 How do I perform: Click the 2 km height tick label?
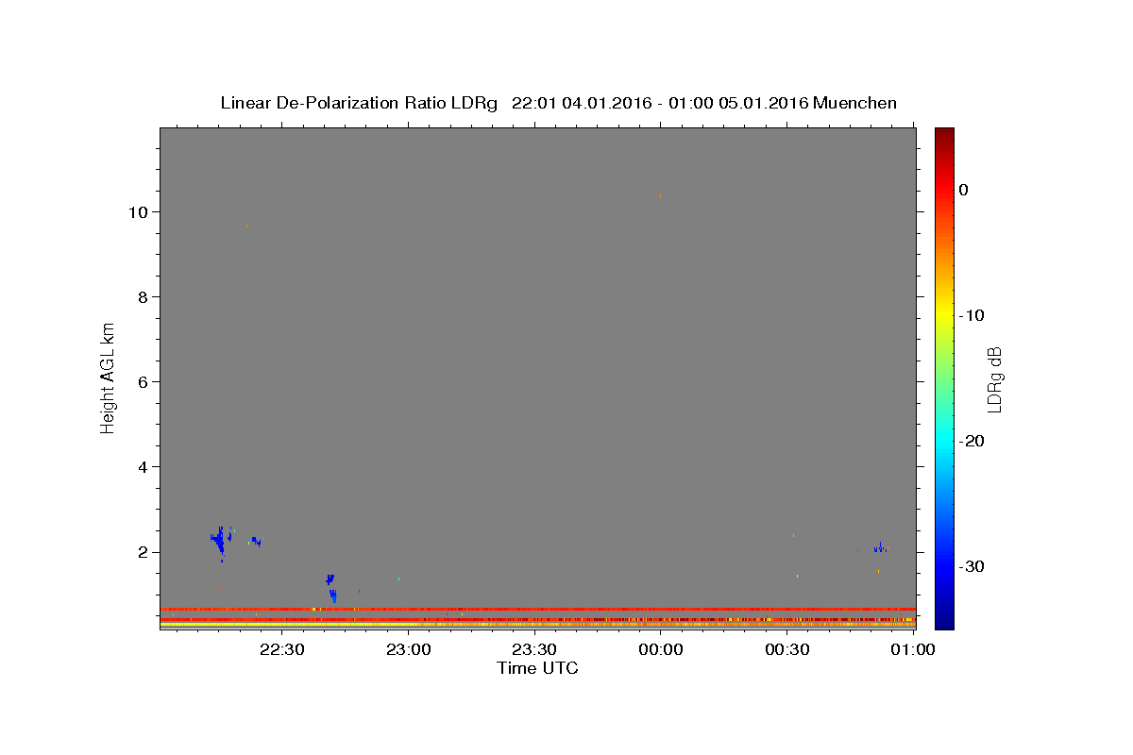coord(142,552)
